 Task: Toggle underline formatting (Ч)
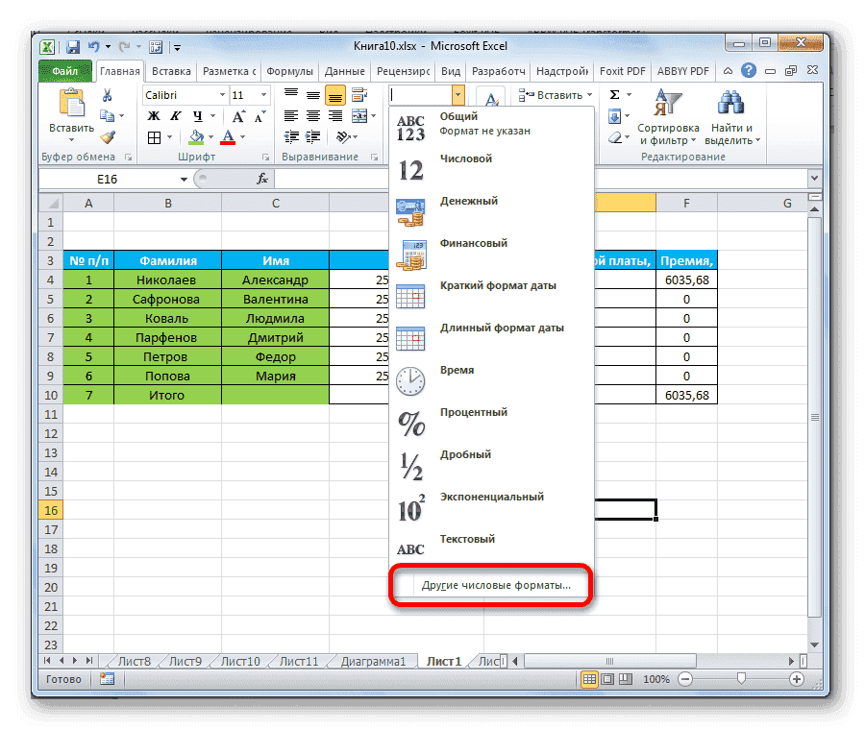click(198, 116)
